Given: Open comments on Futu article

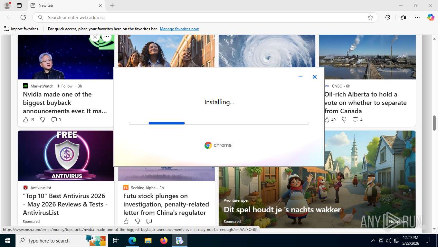Looking at the screenshot, I should point(149,221).
